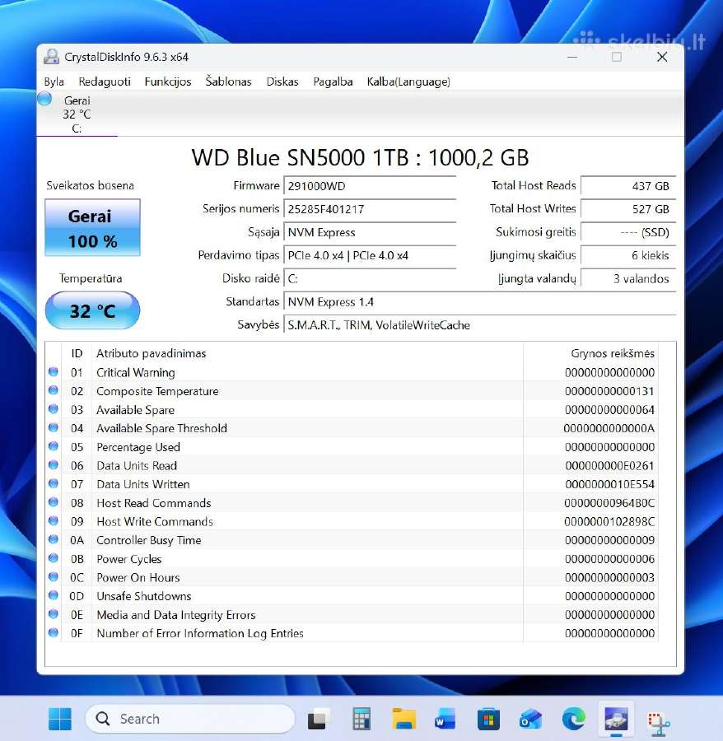Click the status orb for Percentage Used
This screenshot has width=723, height=741.
(54, 446)
